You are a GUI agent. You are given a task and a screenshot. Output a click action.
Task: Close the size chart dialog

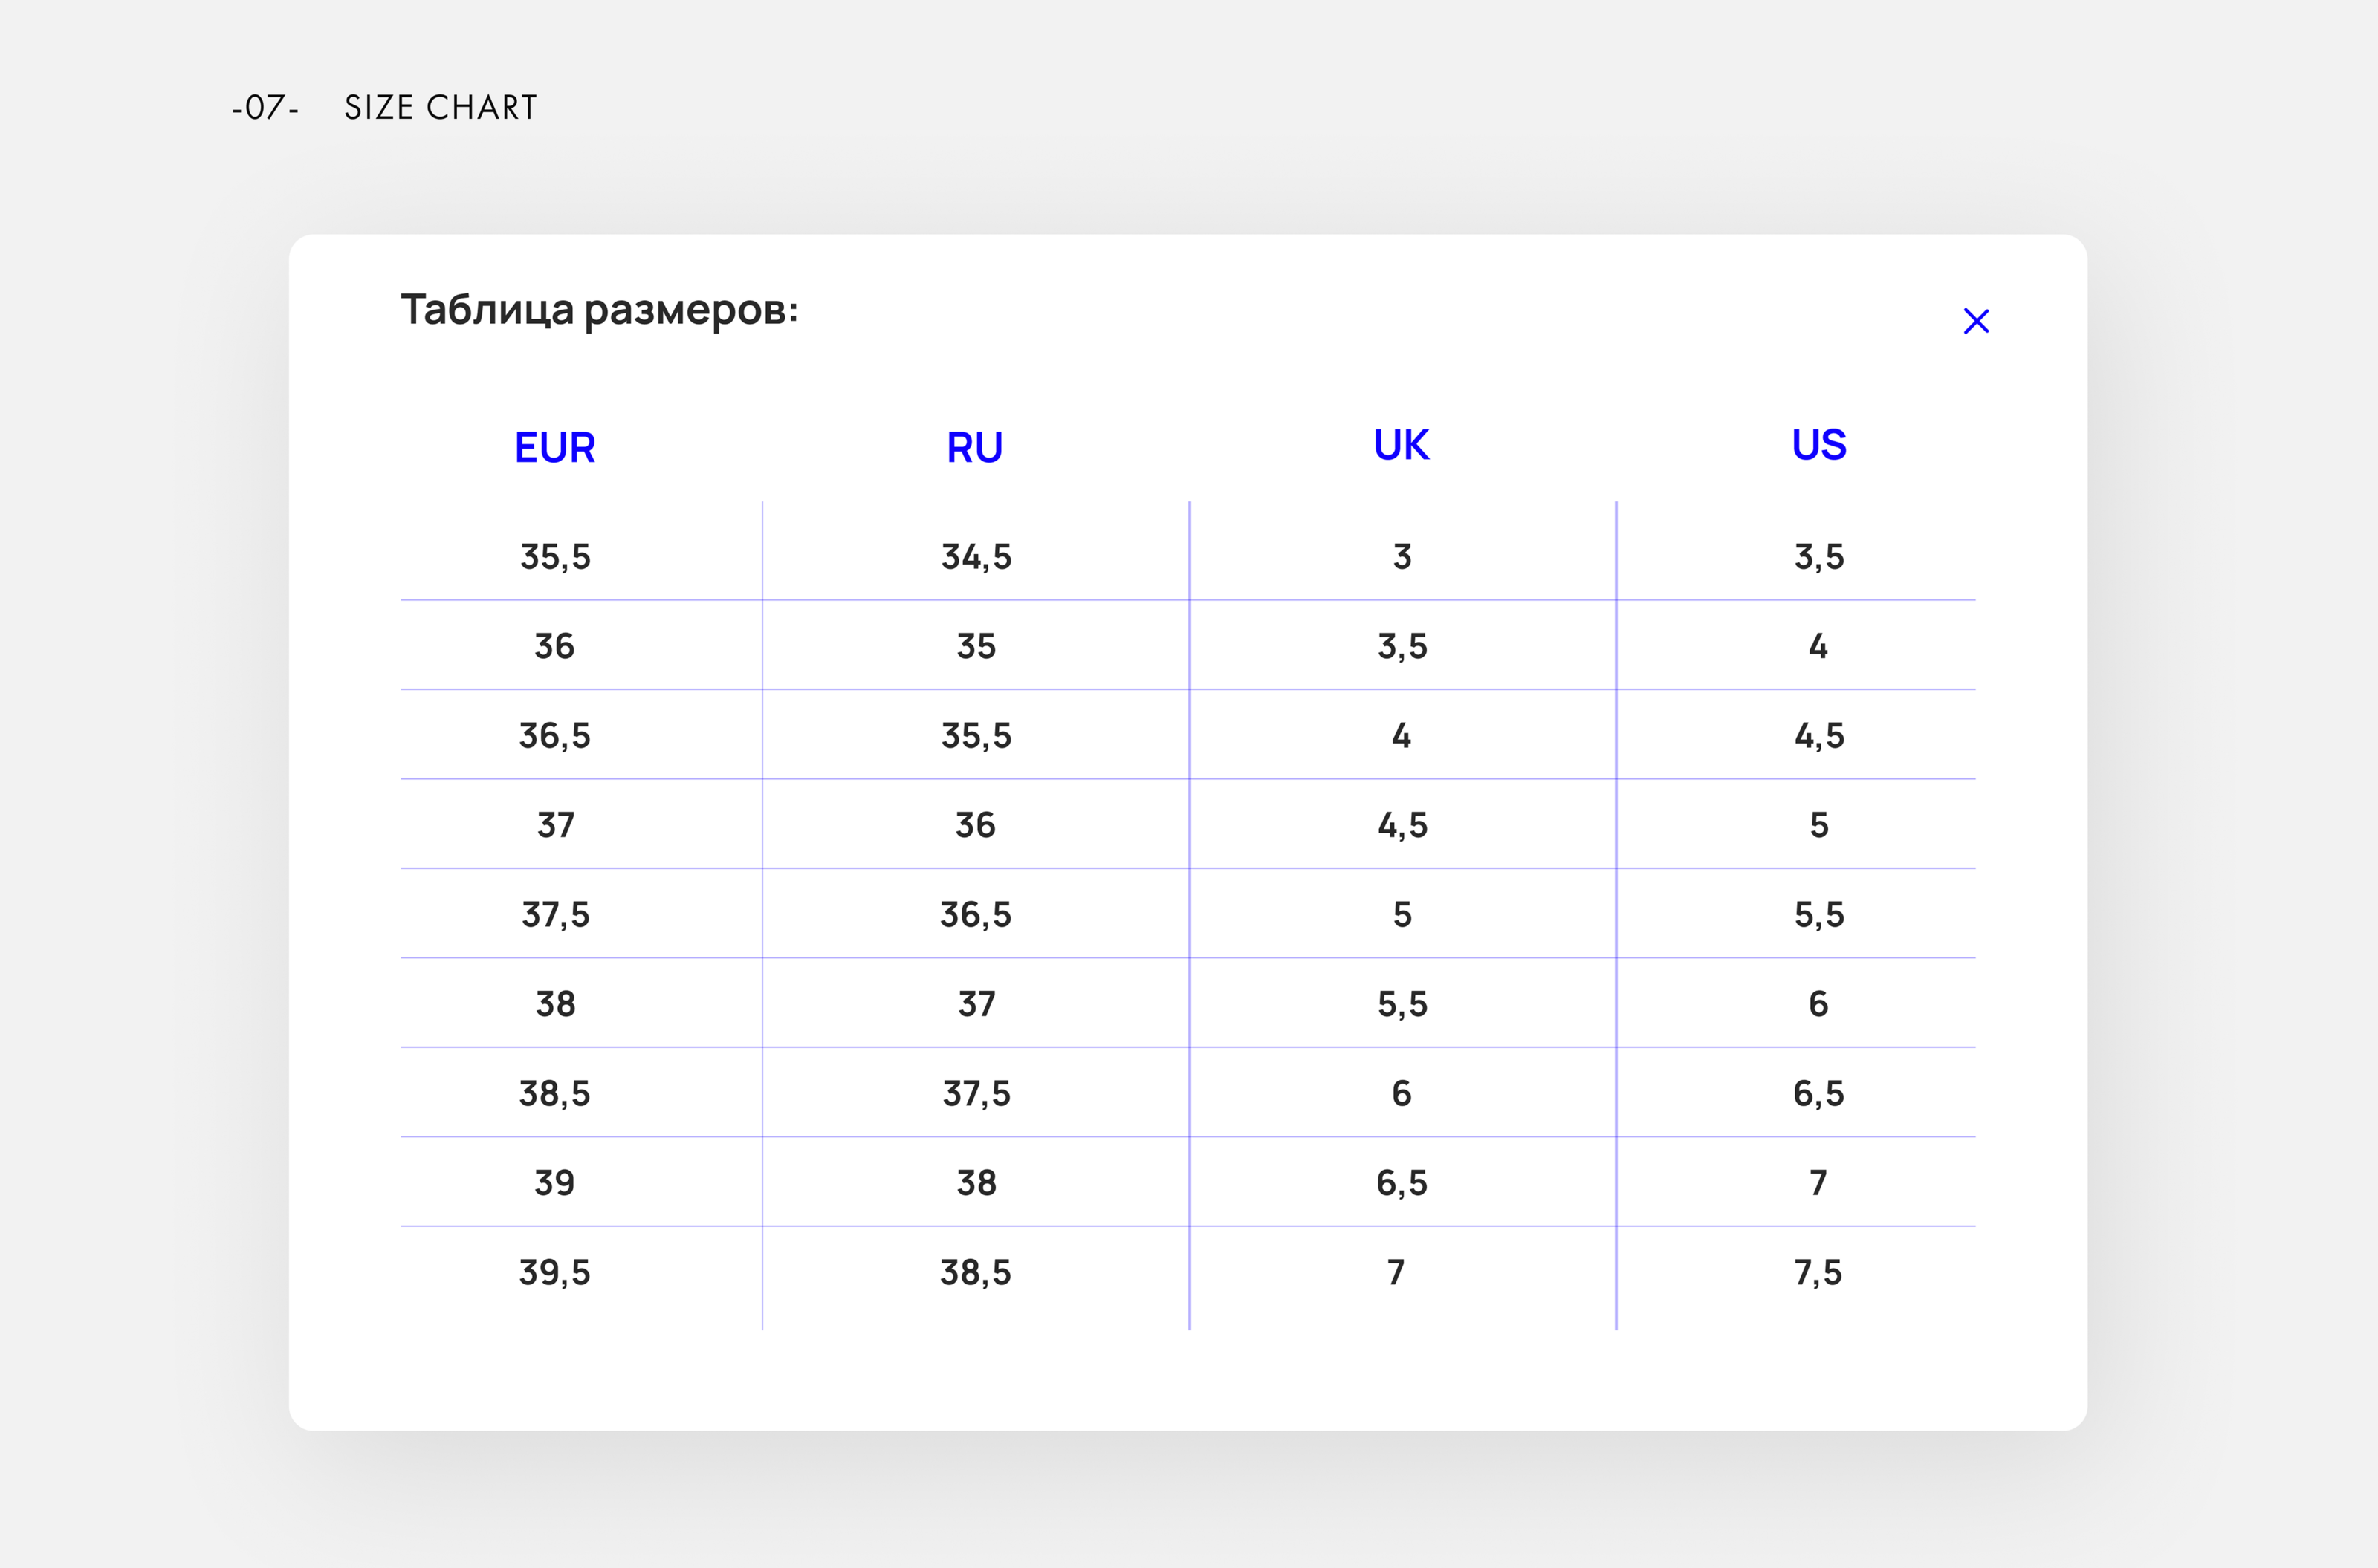point(1976,321)
